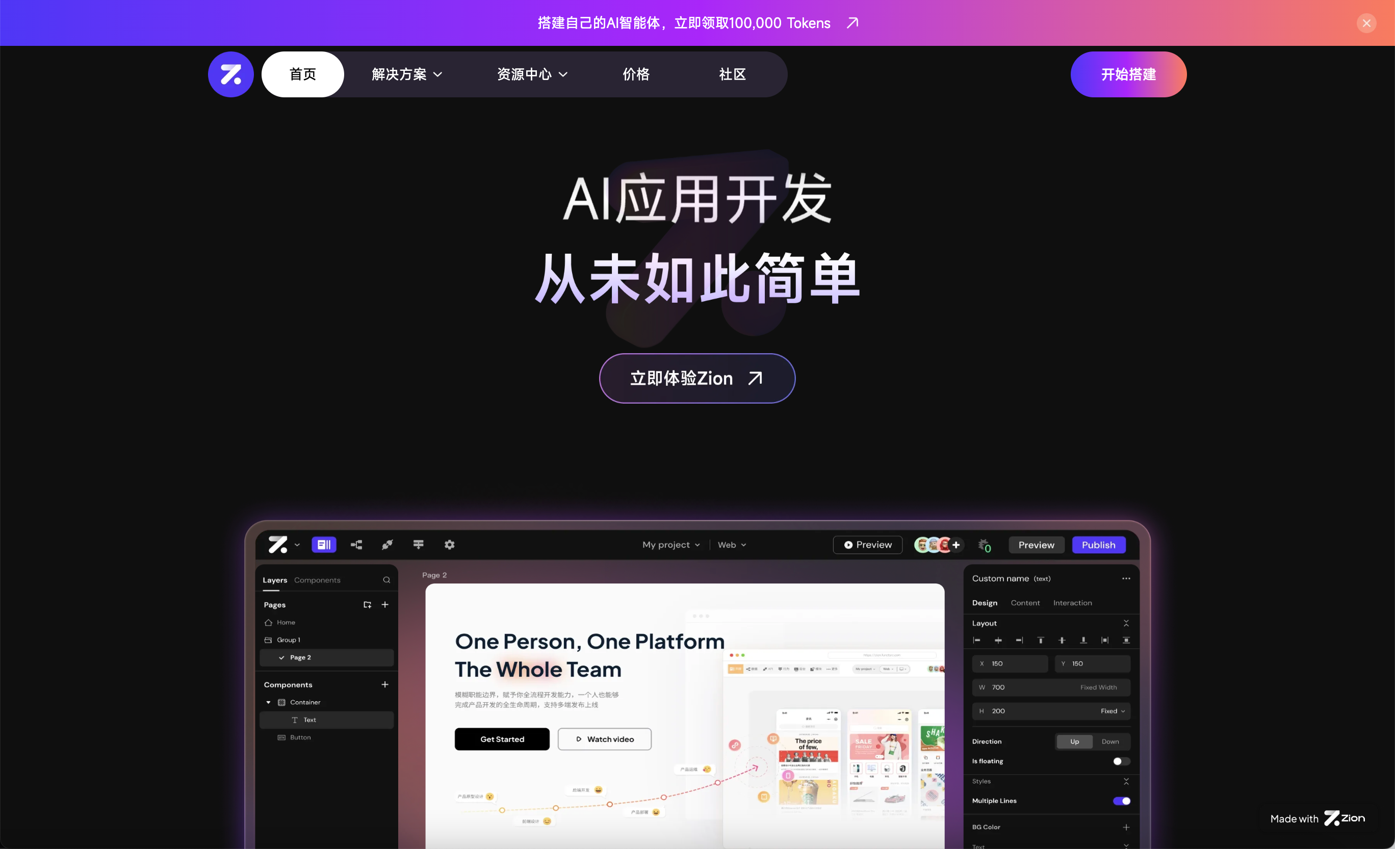The image size is (1395, 849).
Task: Select the data filter icon next to the plug
Action: pyautogui.click(x=419, y=544)
